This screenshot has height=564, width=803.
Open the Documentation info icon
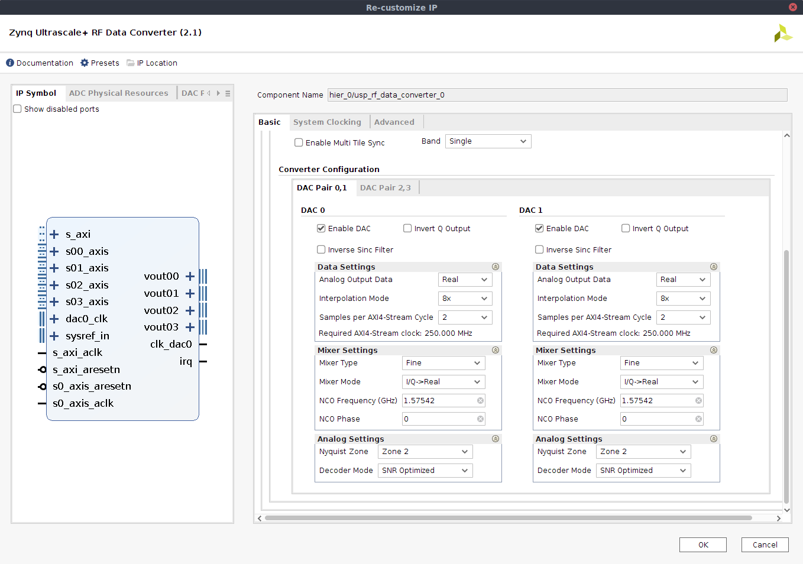pyautogui.click(x=10, y=63)
